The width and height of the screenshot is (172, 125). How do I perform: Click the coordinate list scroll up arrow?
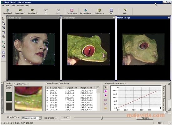98,88
